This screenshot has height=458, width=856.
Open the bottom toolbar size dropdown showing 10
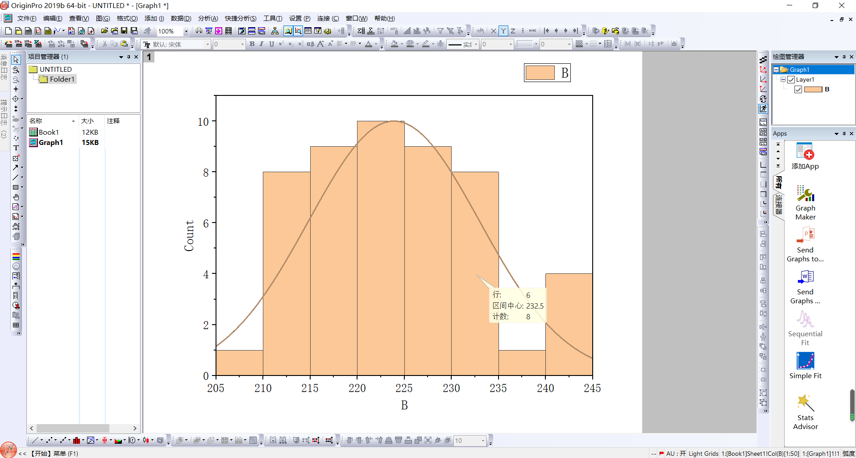tap(483, 441)
